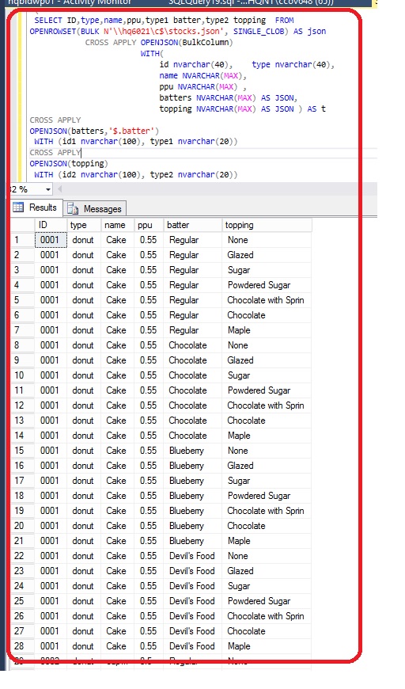Click 'ppu NVARCHAR(MAX)' line in editor
The width and height of the screenshot is (405, 689).
199,86
